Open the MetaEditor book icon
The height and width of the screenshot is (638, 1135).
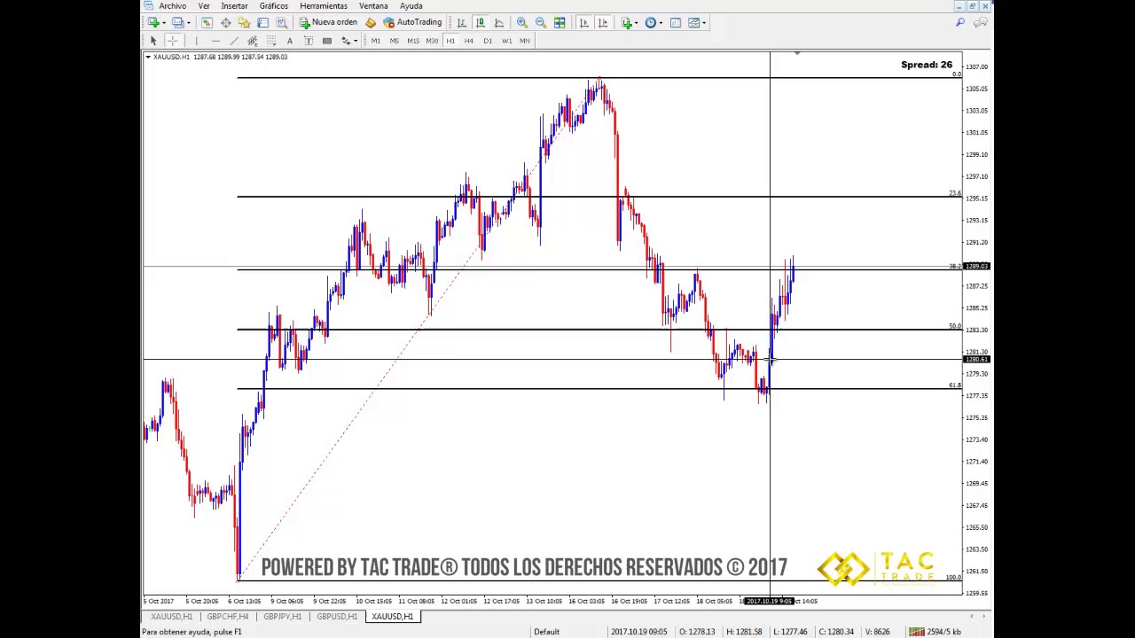pos(370,22)
